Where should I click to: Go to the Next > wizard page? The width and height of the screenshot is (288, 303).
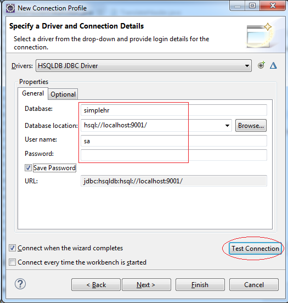[146, 285]
